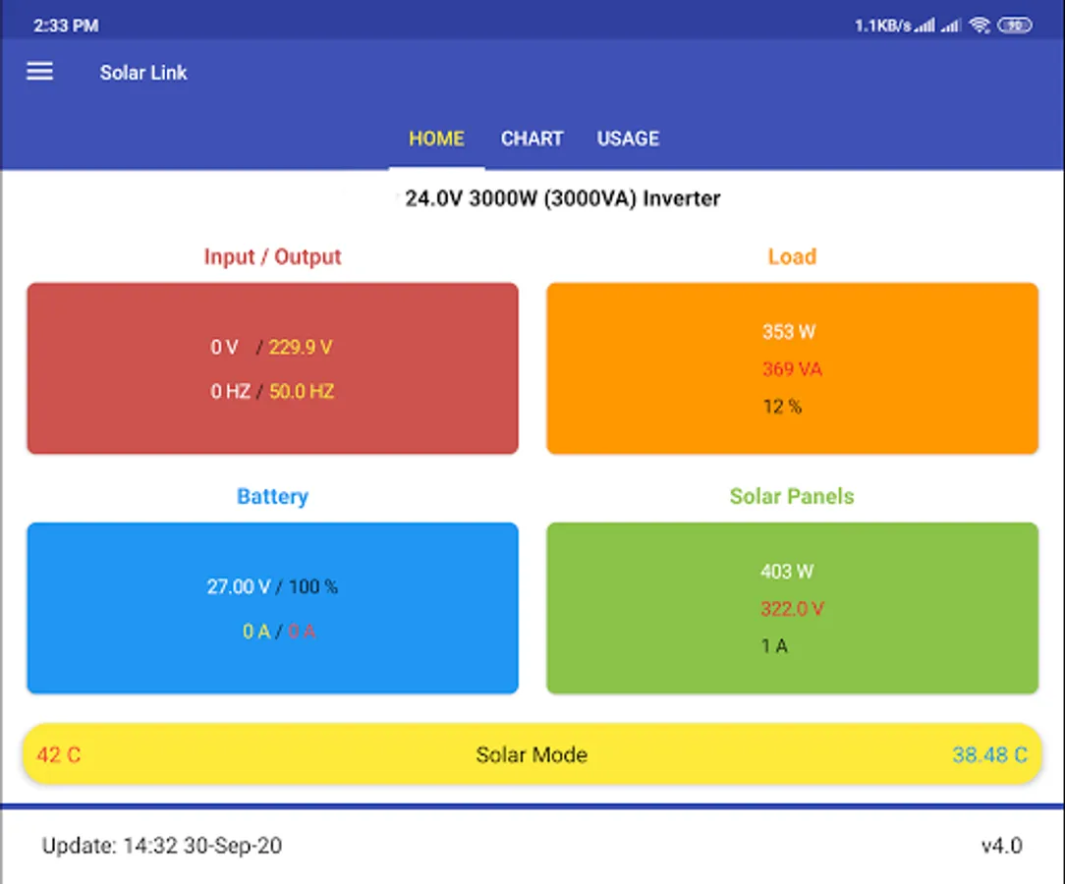Tap the input voltage 0 V
Screen dimensions: 1065x884
[224, 348]
